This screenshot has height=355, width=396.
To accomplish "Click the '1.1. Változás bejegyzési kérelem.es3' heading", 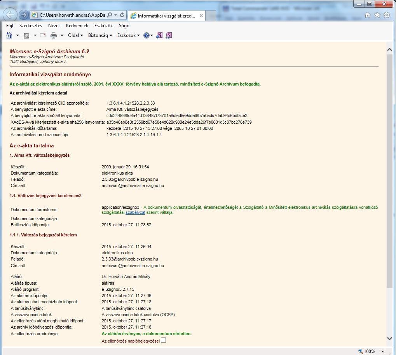I will 45,196.
